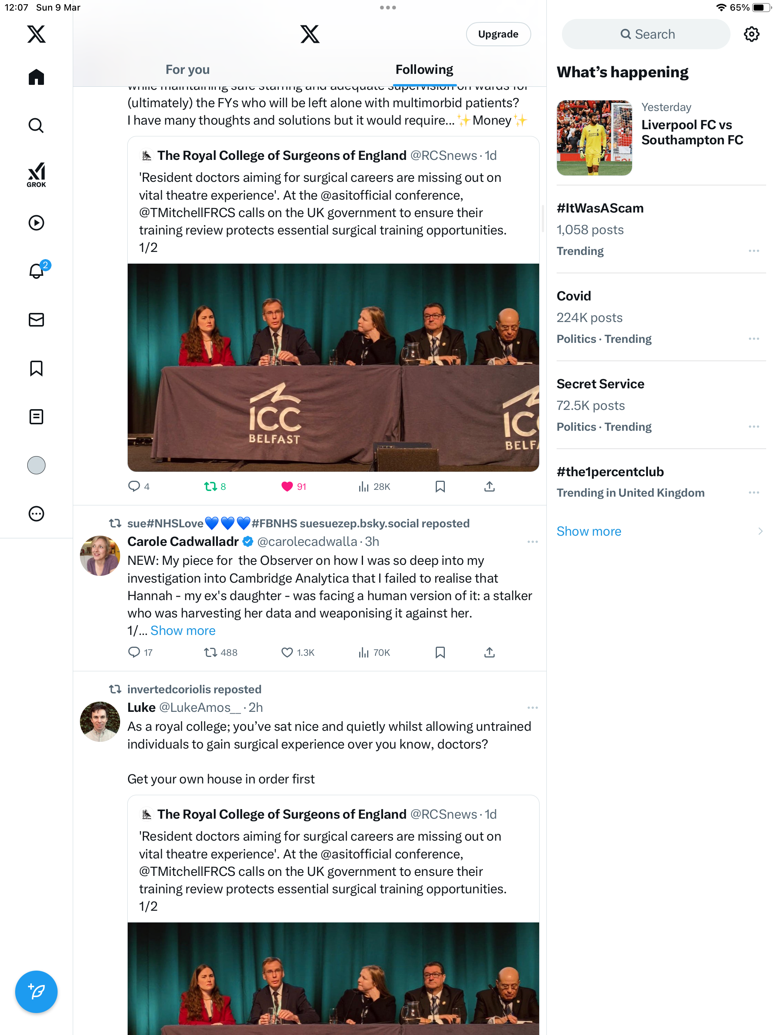Open trends settings gear icon

(751, 34)
